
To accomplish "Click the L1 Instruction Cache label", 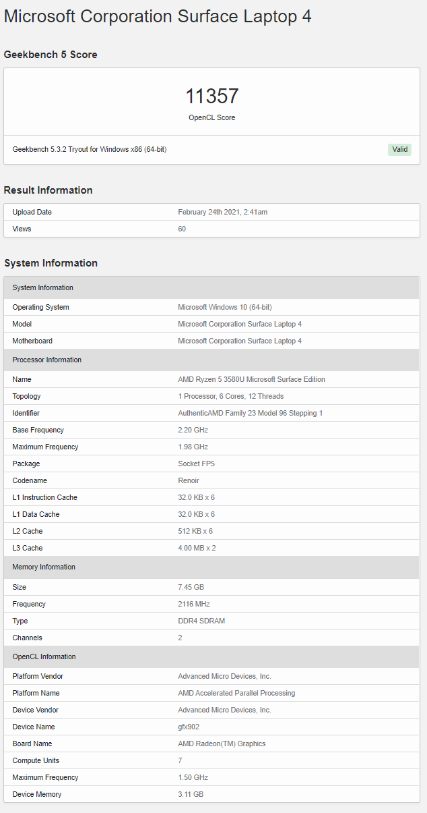I will pyautogui.click(x=45, y=497).
